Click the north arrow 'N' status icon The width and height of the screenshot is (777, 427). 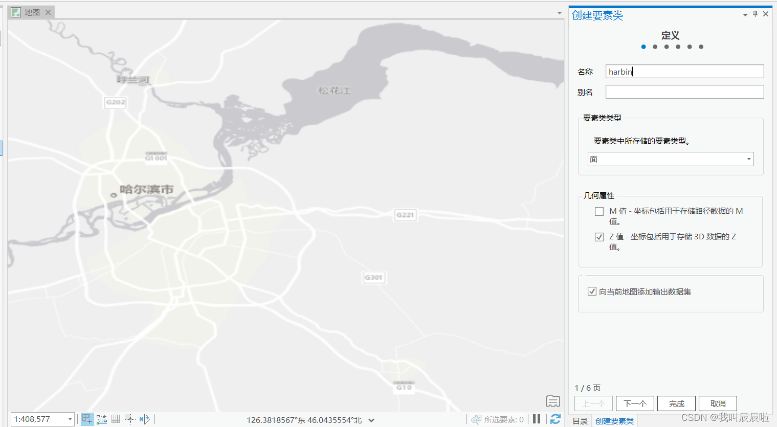click(x=145, y=419)
